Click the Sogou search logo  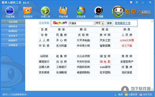60,23
